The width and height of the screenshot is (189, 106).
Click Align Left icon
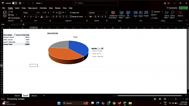tap(54, 17)
